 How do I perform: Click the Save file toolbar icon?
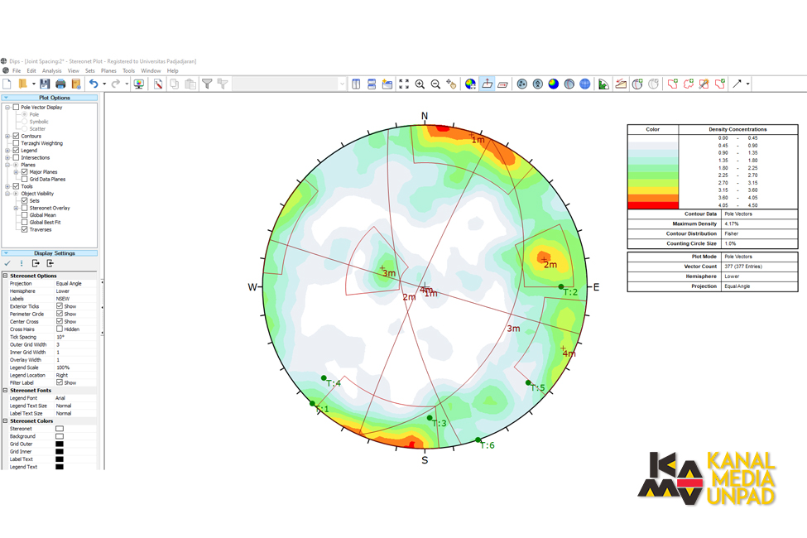[x=45, y=84]
